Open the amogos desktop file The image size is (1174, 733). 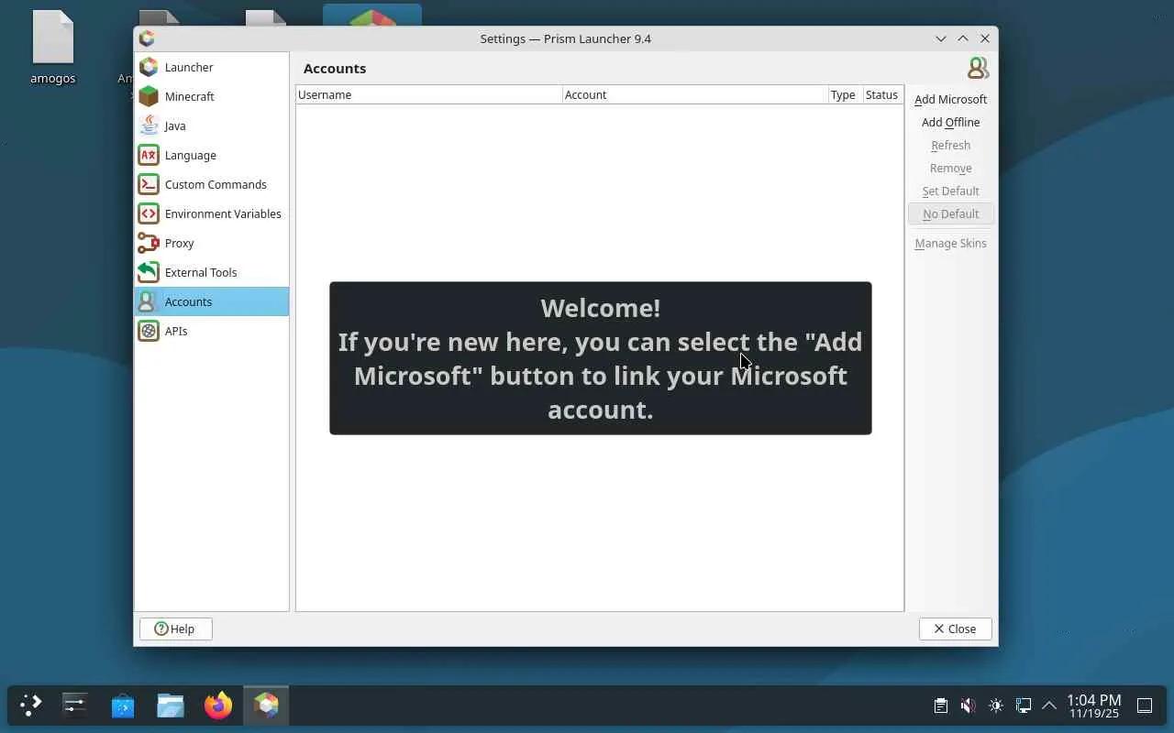pos(53,48)
